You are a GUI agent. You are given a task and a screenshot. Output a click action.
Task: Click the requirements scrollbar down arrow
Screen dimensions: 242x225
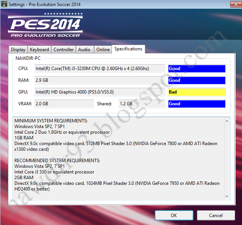[227, 196]
